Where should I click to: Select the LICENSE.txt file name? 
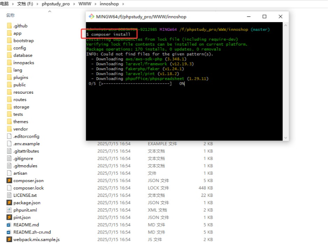[x=25, y=195]
